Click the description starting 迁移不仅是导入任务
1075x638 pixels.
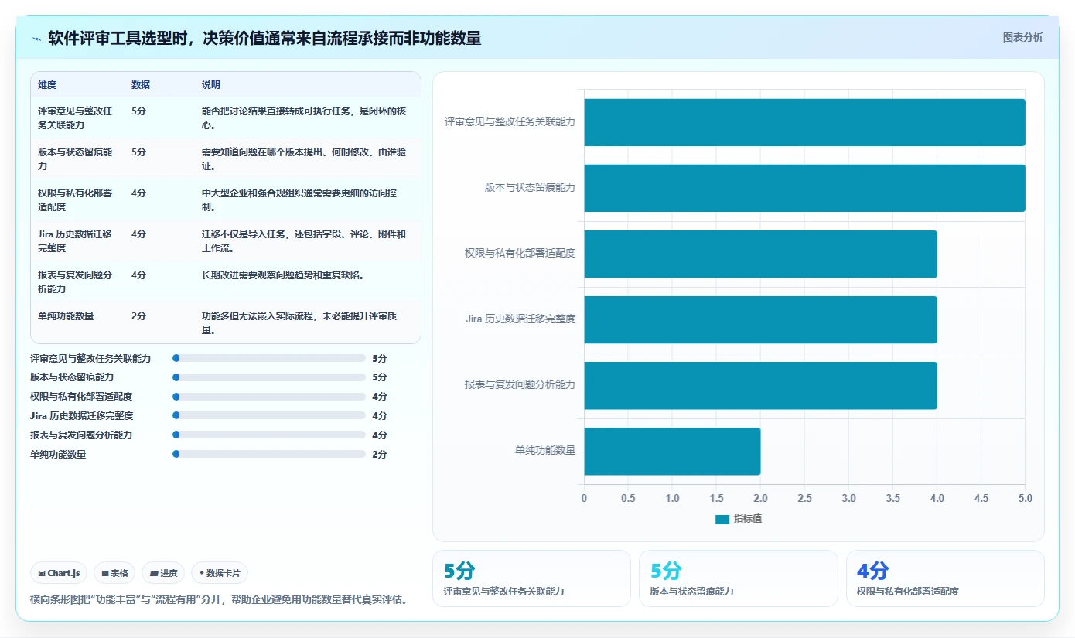(304, 241)
